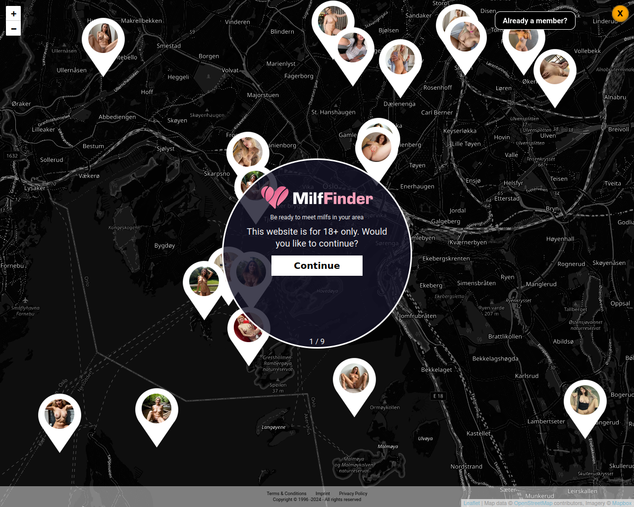Click the Manglerud map label
Image resolution: width=634 pixels, height=507 pixels.
tap(541, 284)
